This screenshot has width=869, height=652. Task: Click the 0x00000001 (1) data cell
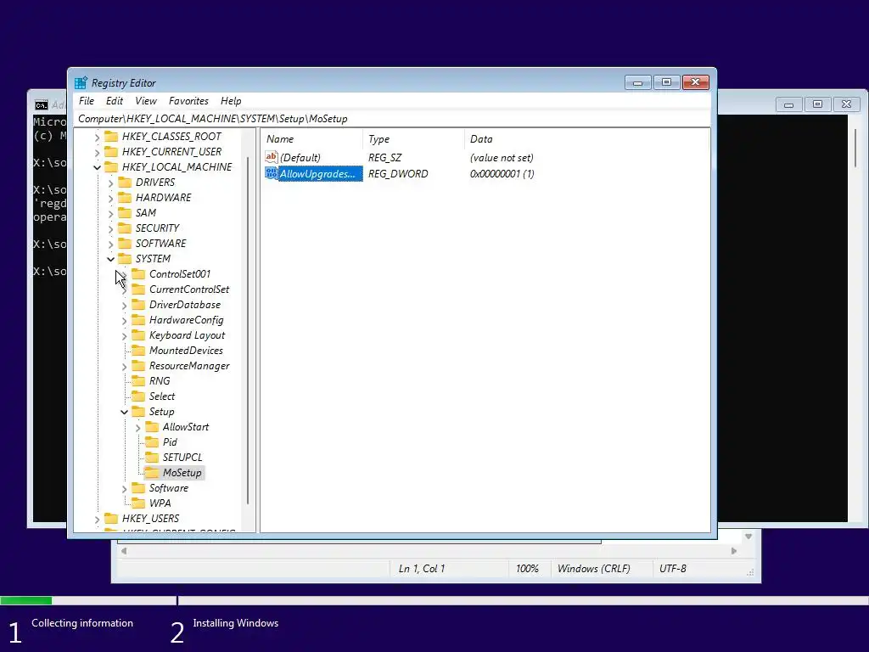pyautogui.click(x=502, y=173)
